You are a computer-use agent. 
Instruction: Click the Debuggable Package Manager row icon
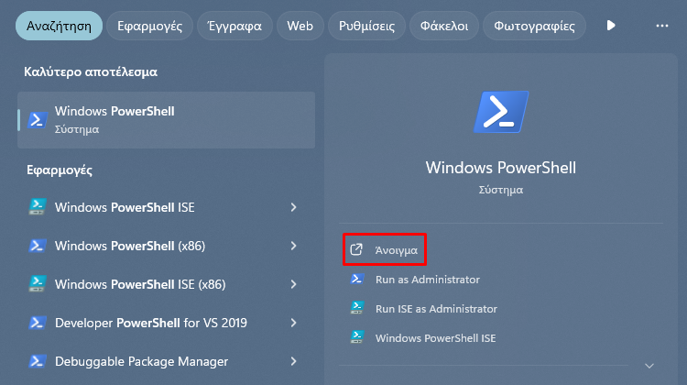[x=38, y=361]
